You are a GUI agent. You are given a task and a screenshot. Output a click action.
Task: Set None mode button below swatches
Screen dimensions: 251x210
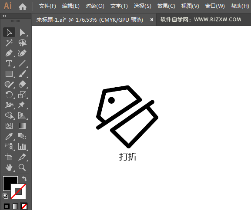click(x=24, y=207)
